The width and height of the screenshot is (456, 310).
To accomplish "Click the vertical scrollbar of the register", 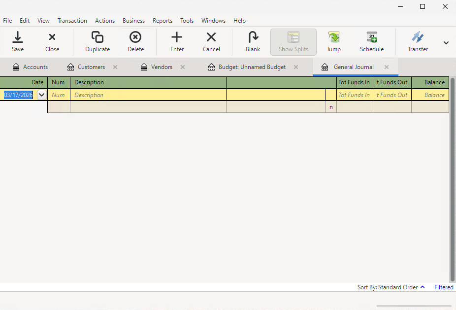I will tap(452, 179).
